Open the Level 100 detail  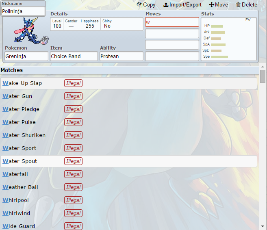point(57,24)
